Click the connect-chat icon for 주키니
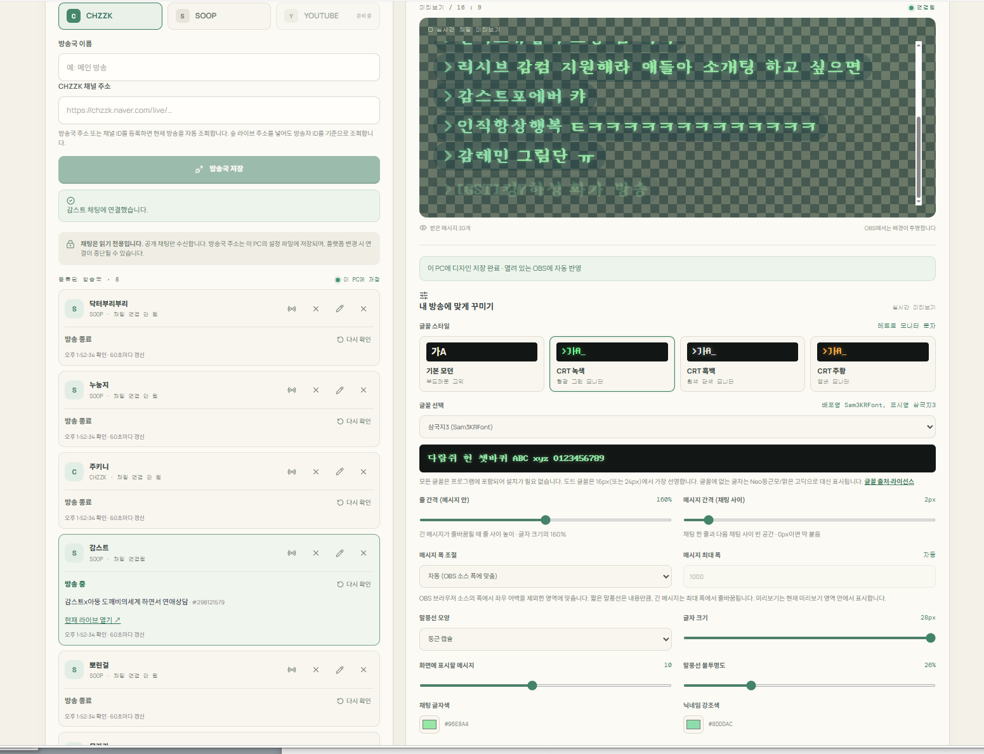Image resolution: width=984 pixels, height=754 pixels. (292, 472)
